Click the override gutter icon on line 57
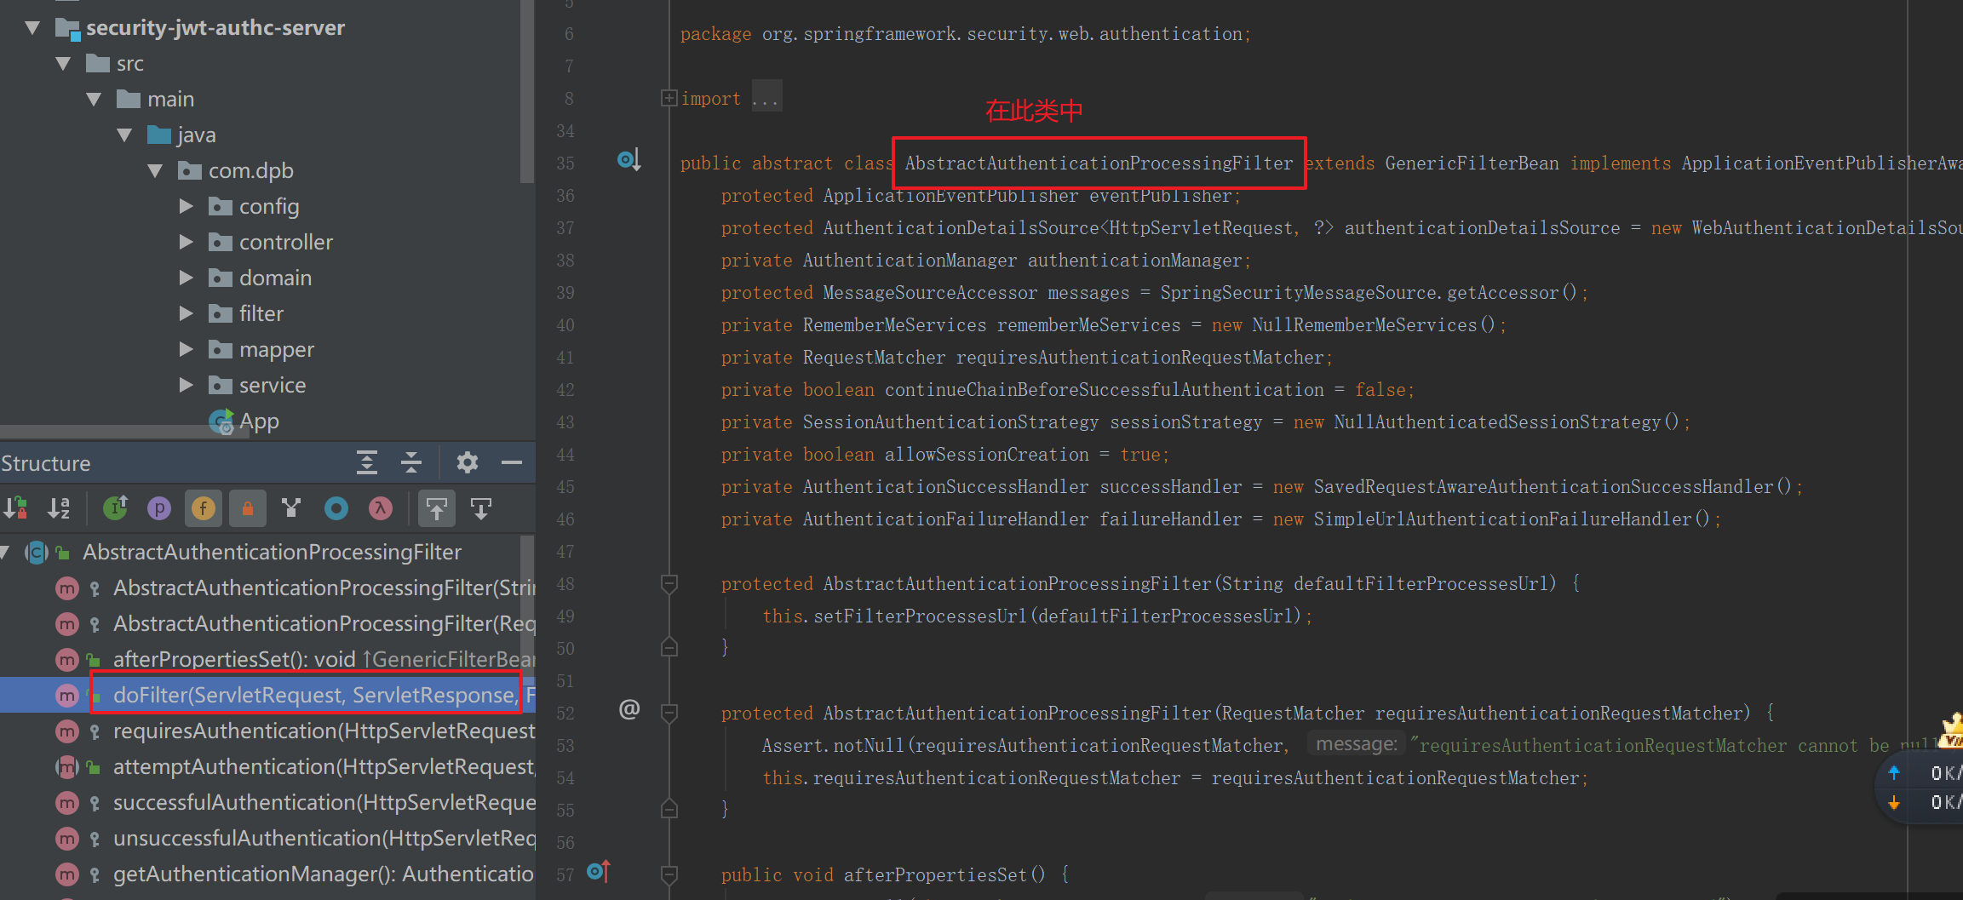The height and width of the screenshot is (900, 1963). coord(600,871)
